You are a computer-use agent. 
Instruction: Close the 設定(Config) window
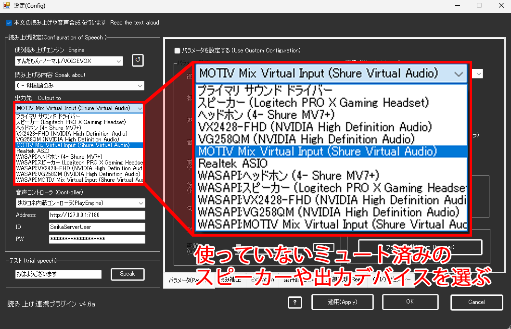(501, 6)
